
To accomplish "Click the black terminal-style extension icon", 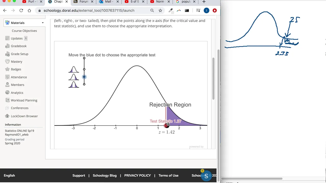I will 187,10.
